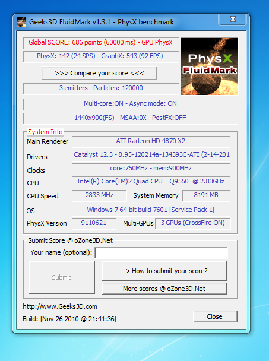
Task: Click the Drivers label
Action: point(37,157)
